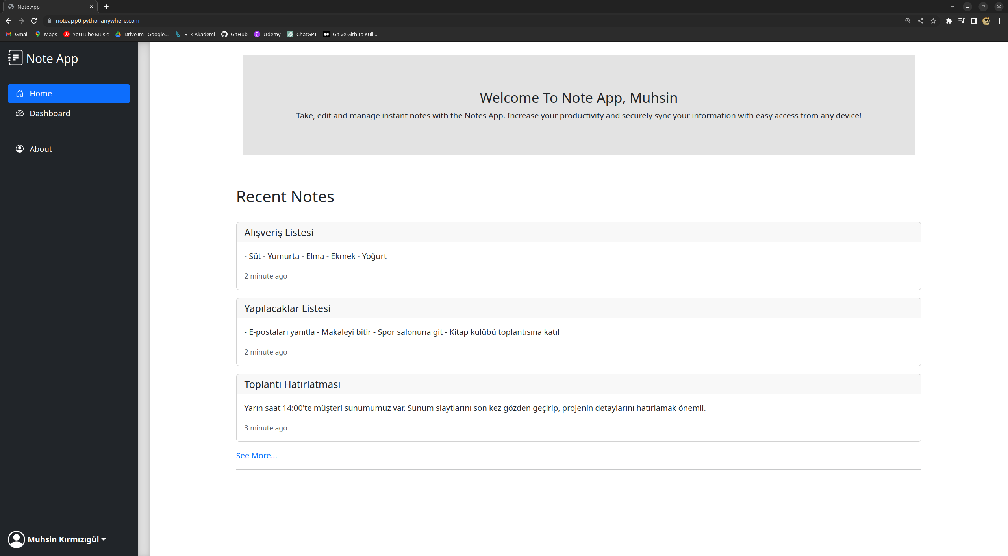Viewport: 1008px width, 556px height.
Task: Follow the See More link
Action: (x=256, y=455)
